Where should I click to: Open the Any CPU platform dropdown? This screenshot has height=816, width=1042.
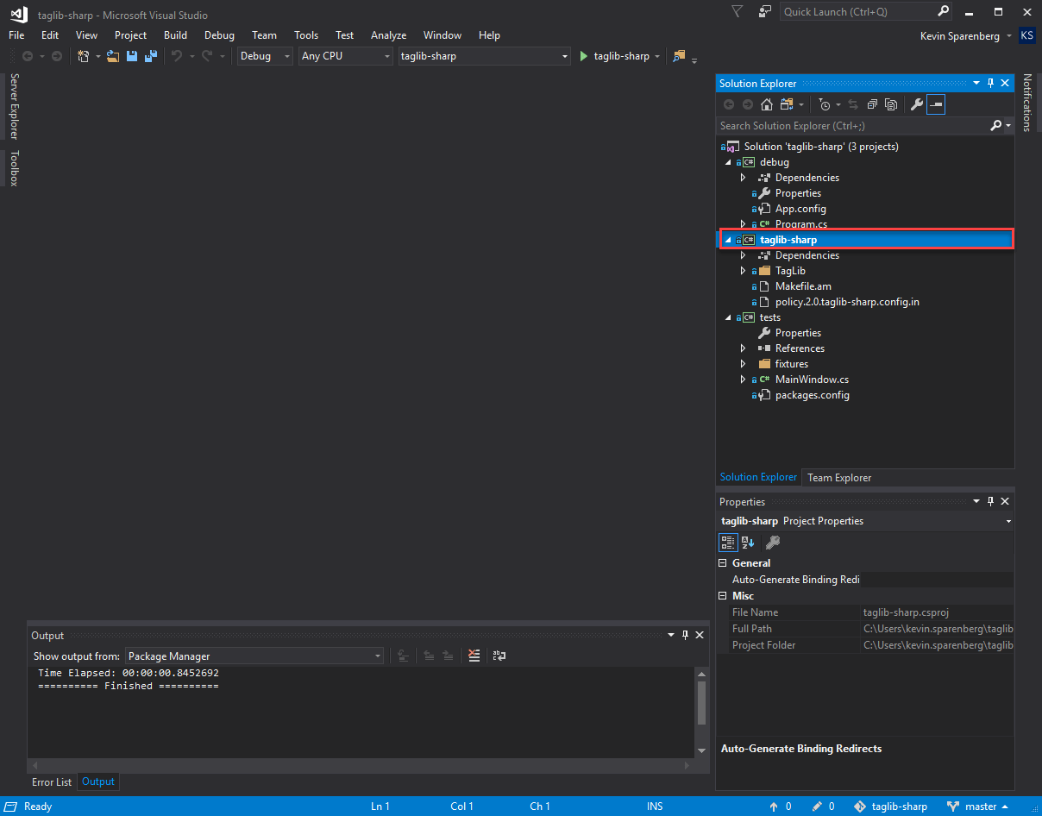click(345, 56)
